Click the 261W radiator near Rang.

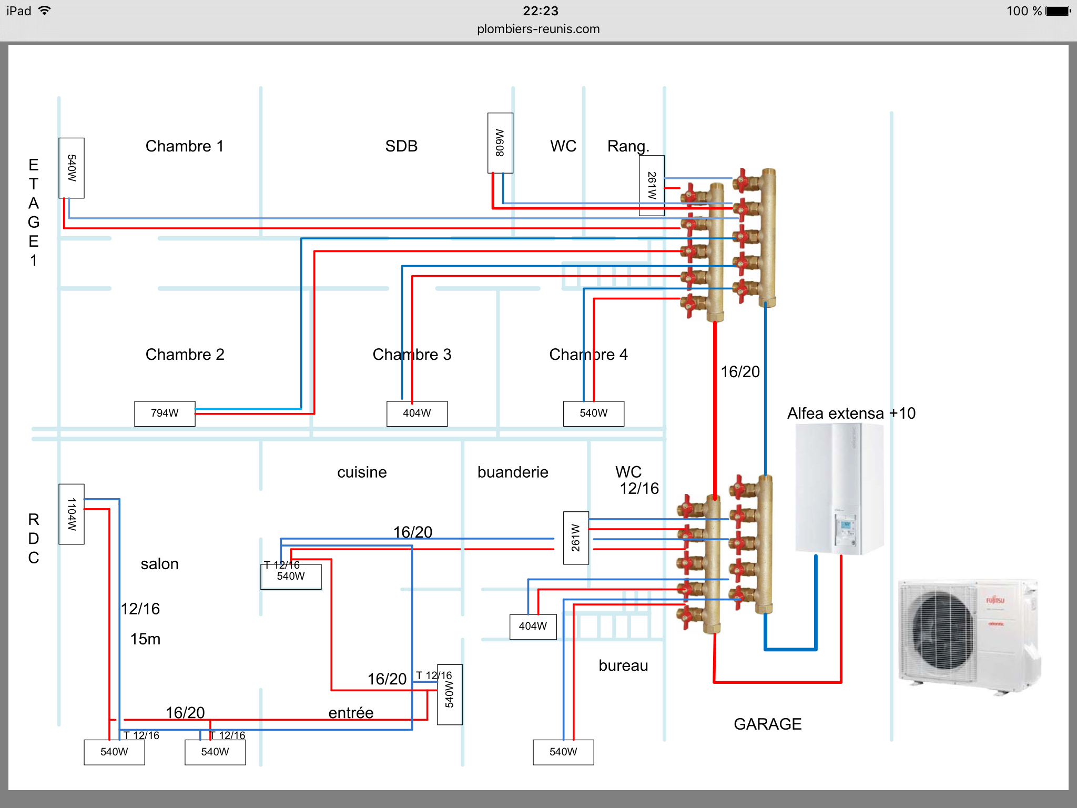652,186
